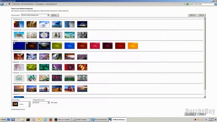Click the Cancel button

(x=201, y=114)
